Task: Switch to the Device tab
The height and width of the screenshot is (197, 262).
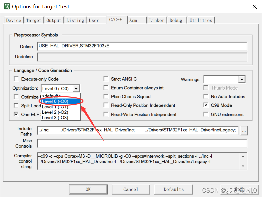Action: [13, 20]
